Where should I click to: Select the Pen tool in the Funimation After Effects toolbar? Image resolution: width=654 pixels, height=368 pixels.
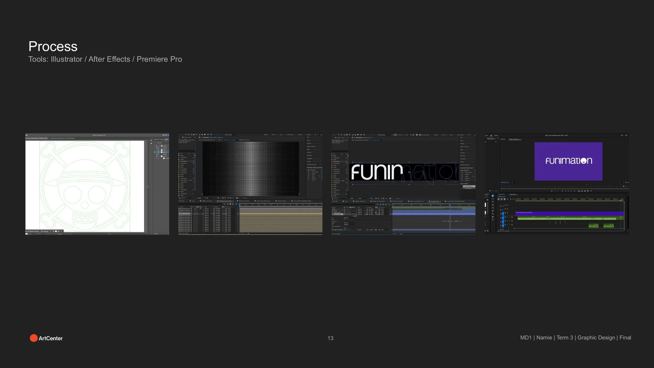347,135
